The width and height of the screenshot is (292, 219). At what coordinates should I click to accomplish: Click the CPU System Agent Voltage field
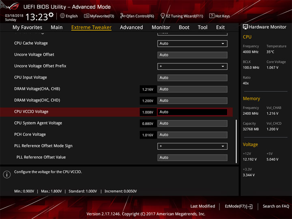point(192,123)
